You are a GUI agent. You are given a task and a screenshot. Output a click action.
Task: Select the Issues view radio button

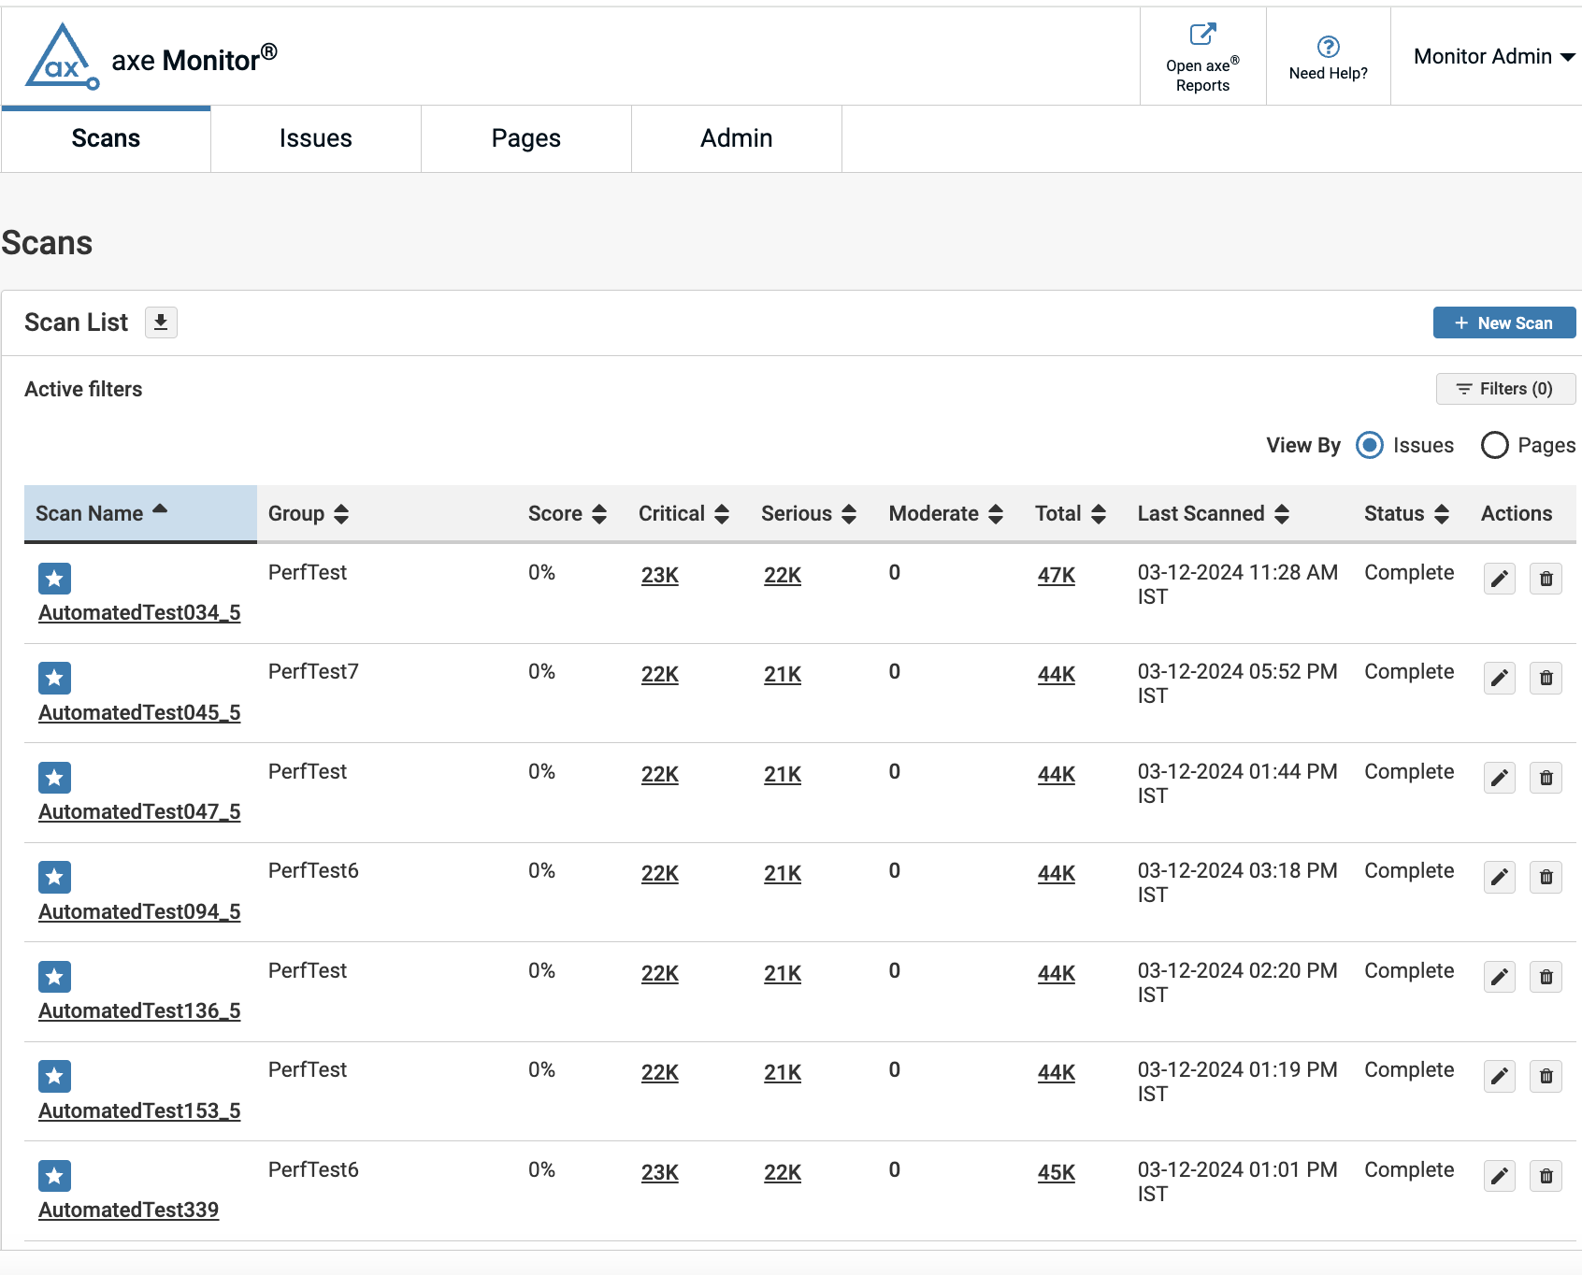[1370, 445]
